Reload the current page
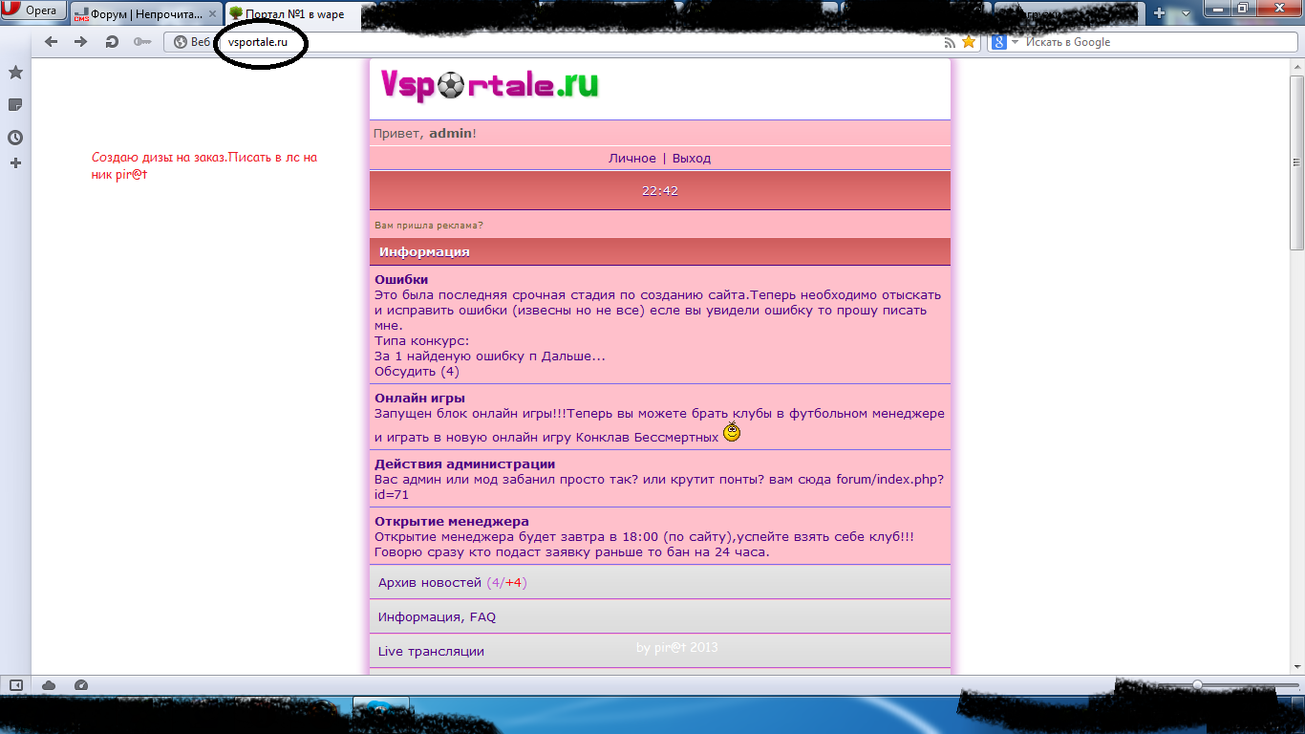The height and width of the screenshot is (734, 1305). click(112, 42)
